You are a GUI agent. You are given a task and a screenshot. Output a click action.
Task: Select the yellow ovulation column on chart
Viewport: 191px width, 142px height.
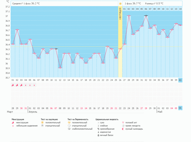pyautogui.click(x=120, y=42)
